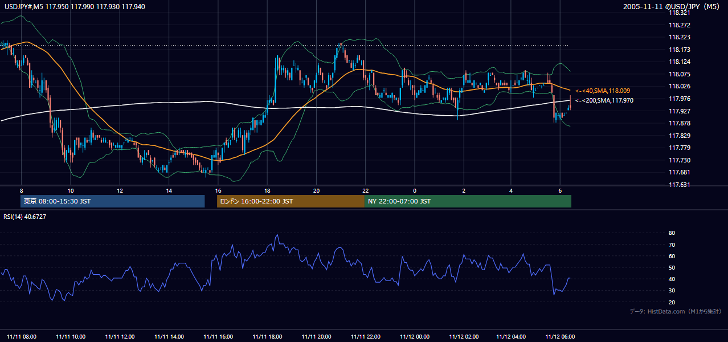Click price level 117.927 on the price axis

point(679,111)
